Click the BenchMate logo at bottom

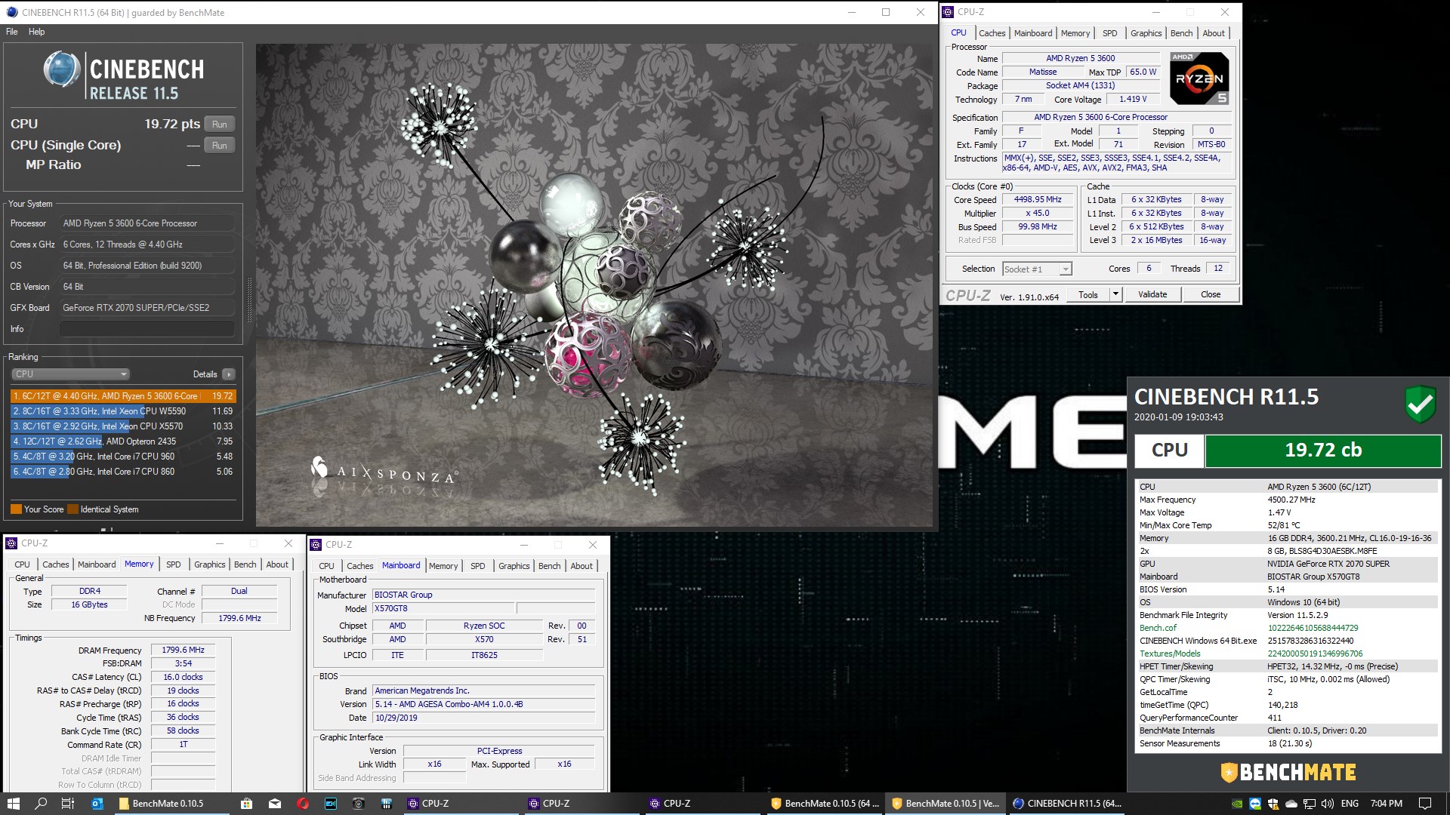click(1288, 773)
